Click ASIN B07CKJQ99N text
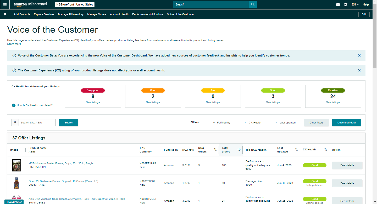This screenshot has width=377, height=204. pos(37,167)
